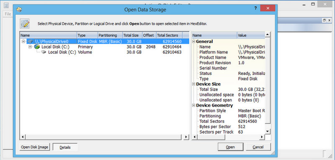
Task: Collapse the Device Geometry properties group
Action: (194, 105)
